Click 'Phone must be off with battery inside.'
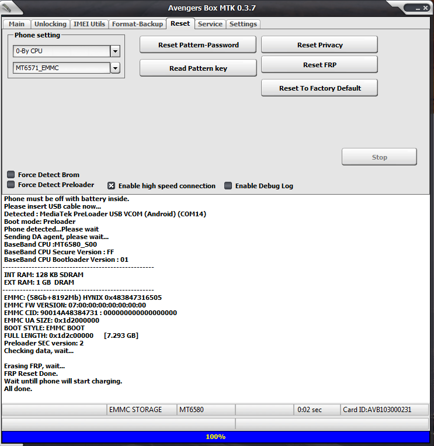 tap(67, 199)
